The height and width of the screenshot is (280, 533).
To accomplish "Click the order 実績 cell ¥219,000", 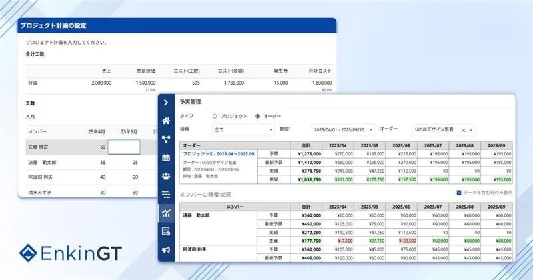I will click(x=344, y=171).
